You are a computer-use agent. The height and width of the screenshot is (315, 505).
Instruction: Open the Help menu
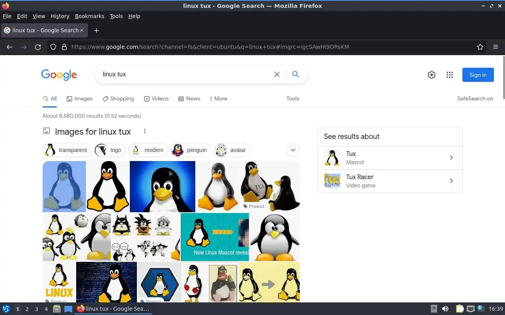coord(134,16)
